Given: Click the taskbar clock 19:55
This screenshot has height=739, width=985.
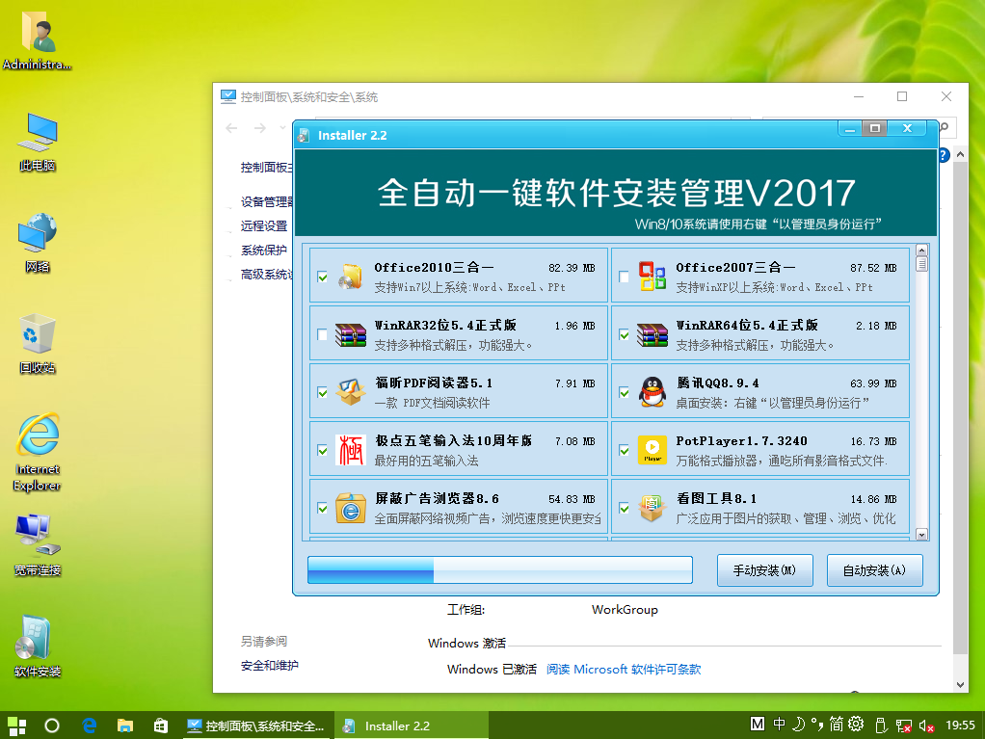Looking at the screenshot, I should tap(961, 726).
